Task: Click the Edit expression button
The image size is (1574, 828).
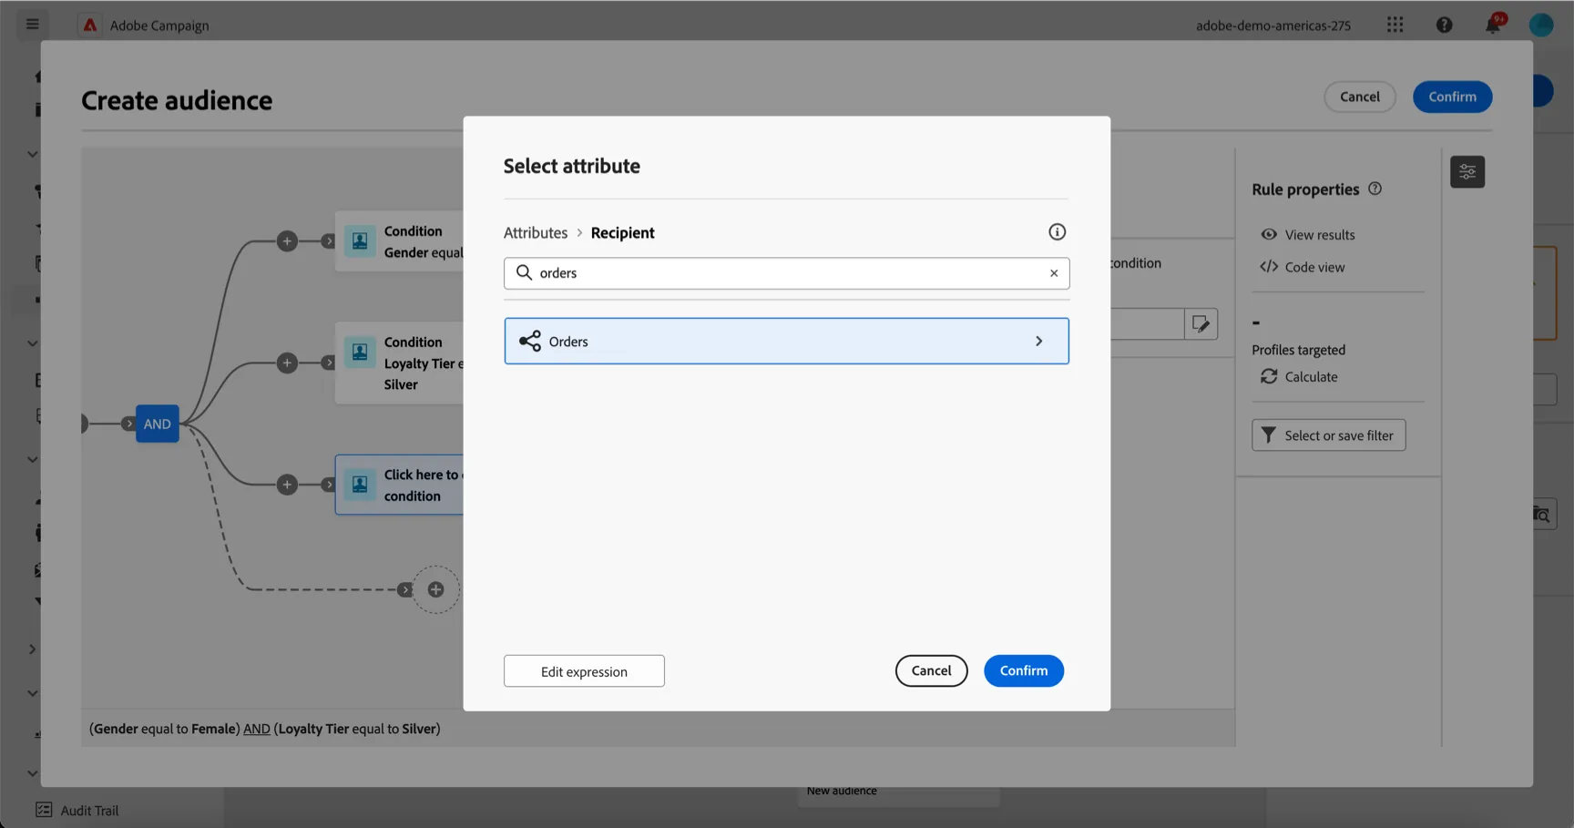Action: (x=584, y=671)
